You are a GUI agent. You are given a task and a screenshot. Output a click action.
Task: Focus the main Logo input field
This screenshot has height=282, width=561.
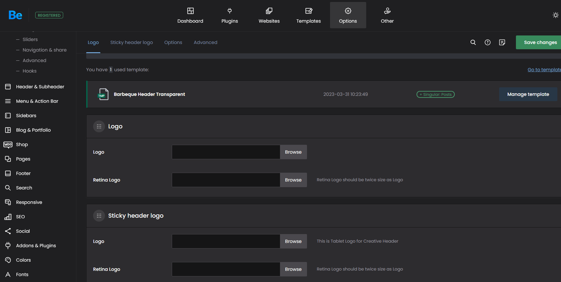pos(226,152)
